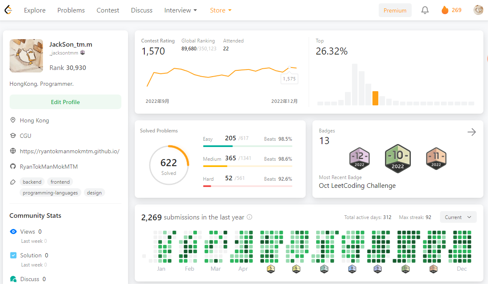488x284 pixels.
Task: Expand the Store dropdown menu
Action: (221, 10)
